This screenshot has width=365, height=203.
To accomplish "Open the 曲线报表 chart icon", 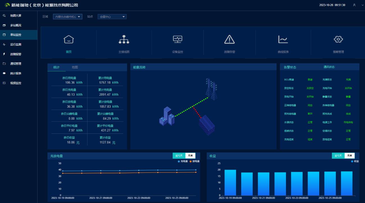I will [x=283, y=40].
